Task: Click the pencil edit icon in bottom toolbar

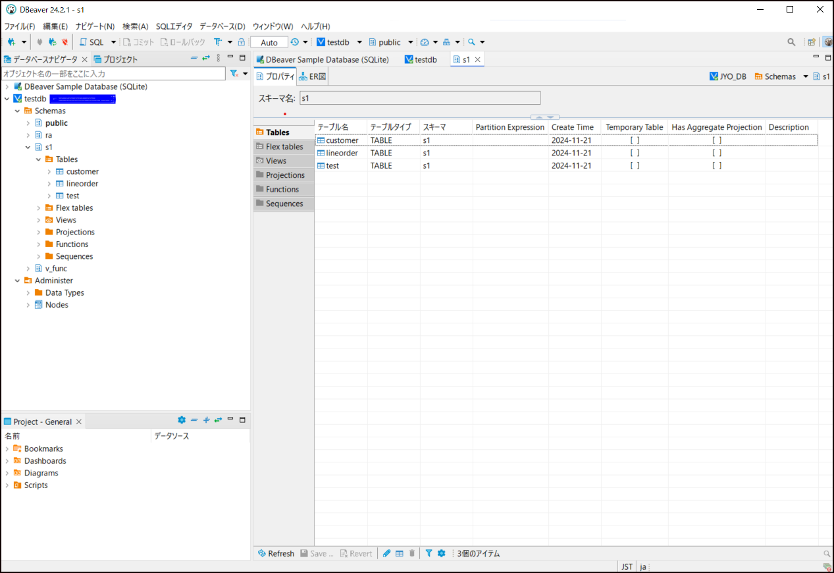Action: click(387, 553)
